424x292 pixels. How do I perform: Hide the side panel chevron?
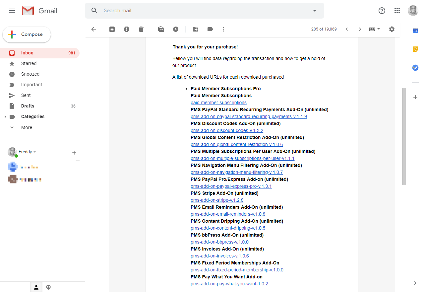[x=415, y=283]
